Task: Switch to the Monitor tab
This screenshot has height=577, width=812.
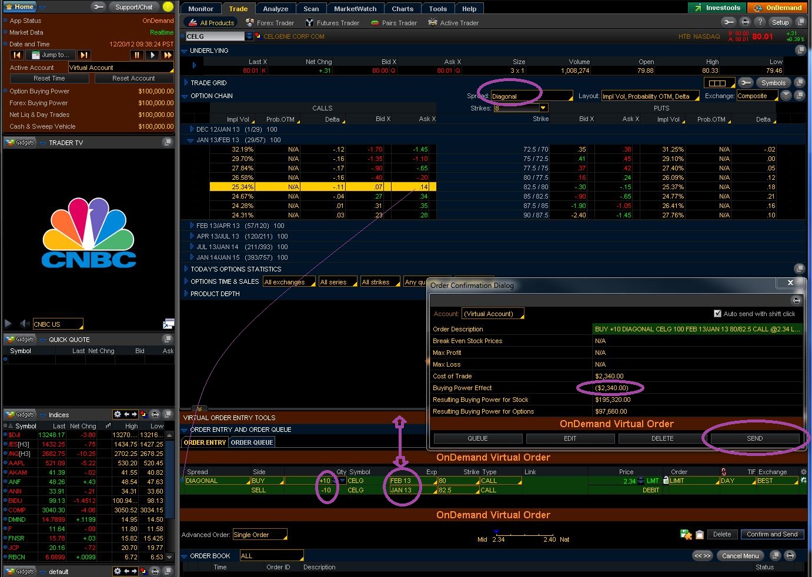Action: click(201, 9)
